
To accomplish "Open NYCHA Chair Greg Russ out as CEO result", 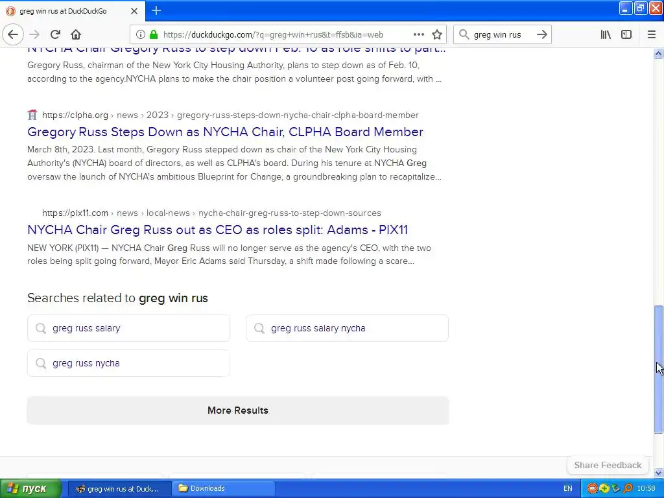I will 218,230.
